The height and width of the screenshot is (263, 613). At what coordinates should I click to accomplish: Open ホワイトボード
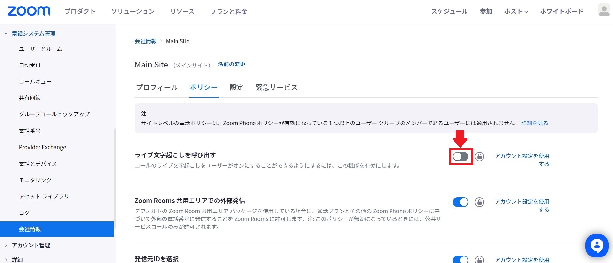coord(562,11)
